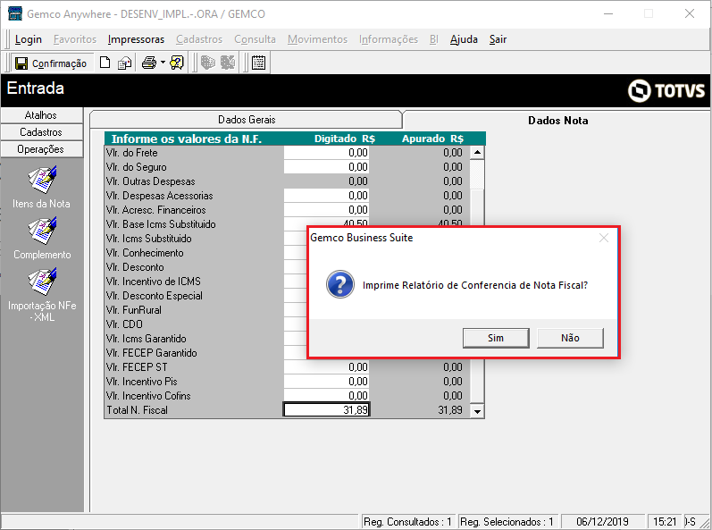Click the Digitado R$ column header

pyautogui.click(x=345, y=139)
